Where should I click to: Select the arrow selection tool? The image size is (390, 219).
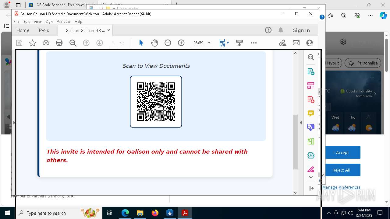[141, 43]
